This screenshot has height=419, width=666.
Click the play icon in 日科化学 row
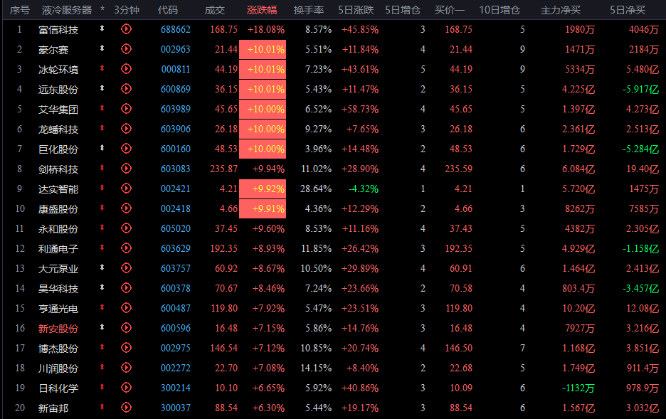(126, 388)
